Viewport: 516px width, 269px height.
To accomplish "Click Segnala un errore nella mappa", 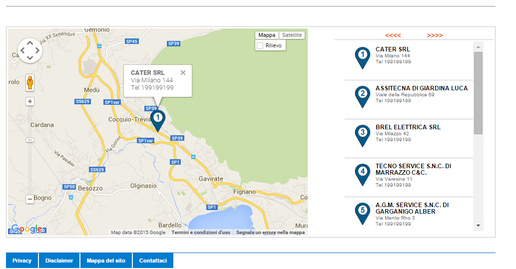I will coord(270,233).
